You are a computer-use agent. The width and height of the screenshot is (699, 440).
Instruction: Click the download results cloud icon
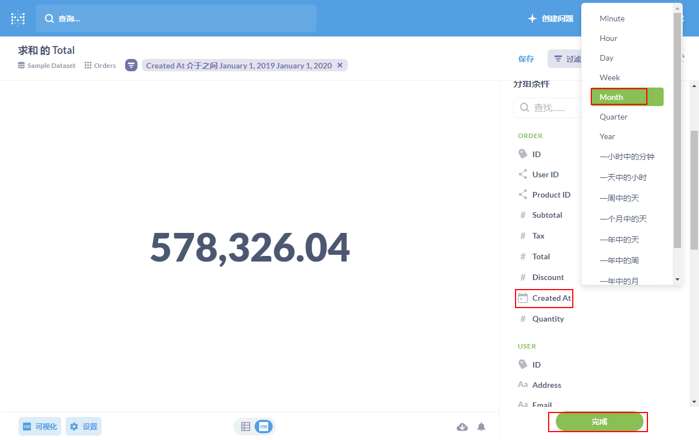[462, 427]
